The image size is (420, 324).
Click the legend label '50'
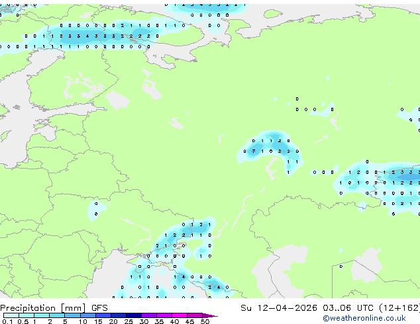205,321
